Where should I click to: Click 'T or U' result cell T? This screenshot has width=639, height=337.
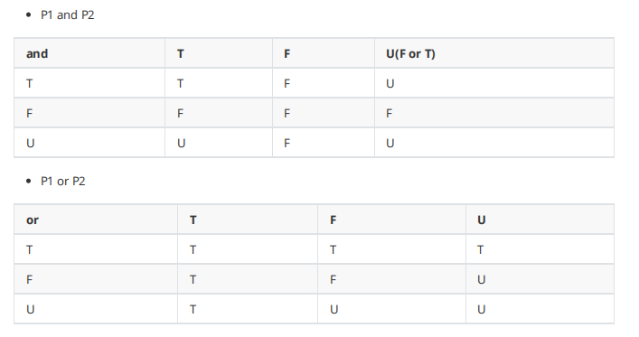[540, 249]
